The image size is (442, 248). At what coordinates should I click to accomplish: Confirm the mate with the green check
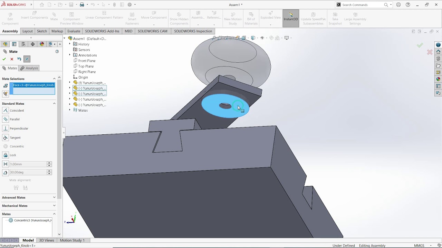click(4, 59)
